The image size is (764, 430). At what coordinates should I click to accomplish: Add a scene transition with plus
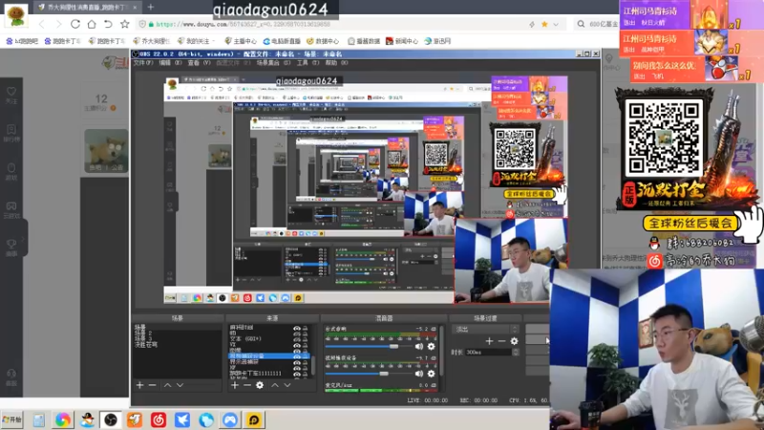coord(489,341)
